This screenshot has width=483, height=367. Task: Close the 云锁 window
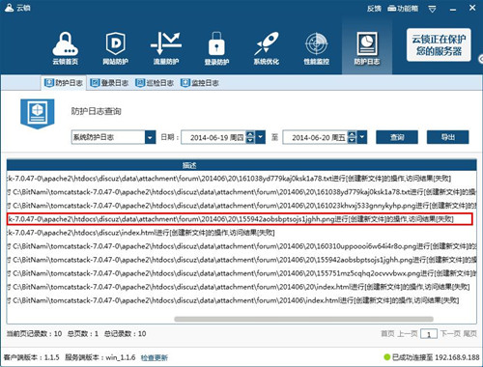point(472,8)
